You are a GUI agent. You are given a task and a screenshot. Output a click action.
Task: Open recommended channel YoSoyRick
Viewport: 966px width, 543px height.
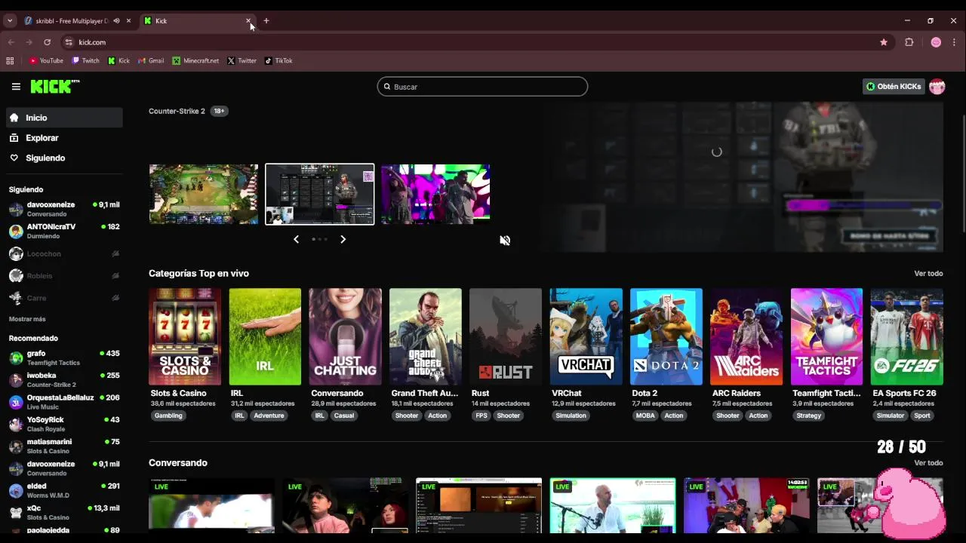coord(64,424)
